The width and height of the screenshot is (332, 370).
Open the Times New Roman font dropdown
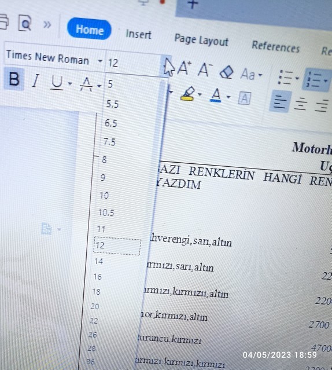coord(100,61)
